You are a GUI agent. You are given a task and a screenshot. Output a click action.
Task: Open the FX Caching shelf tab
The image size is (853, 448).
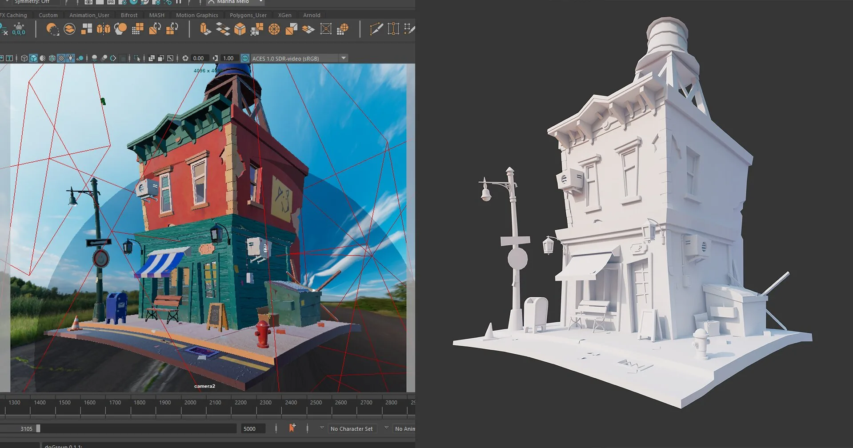point(14,15)
